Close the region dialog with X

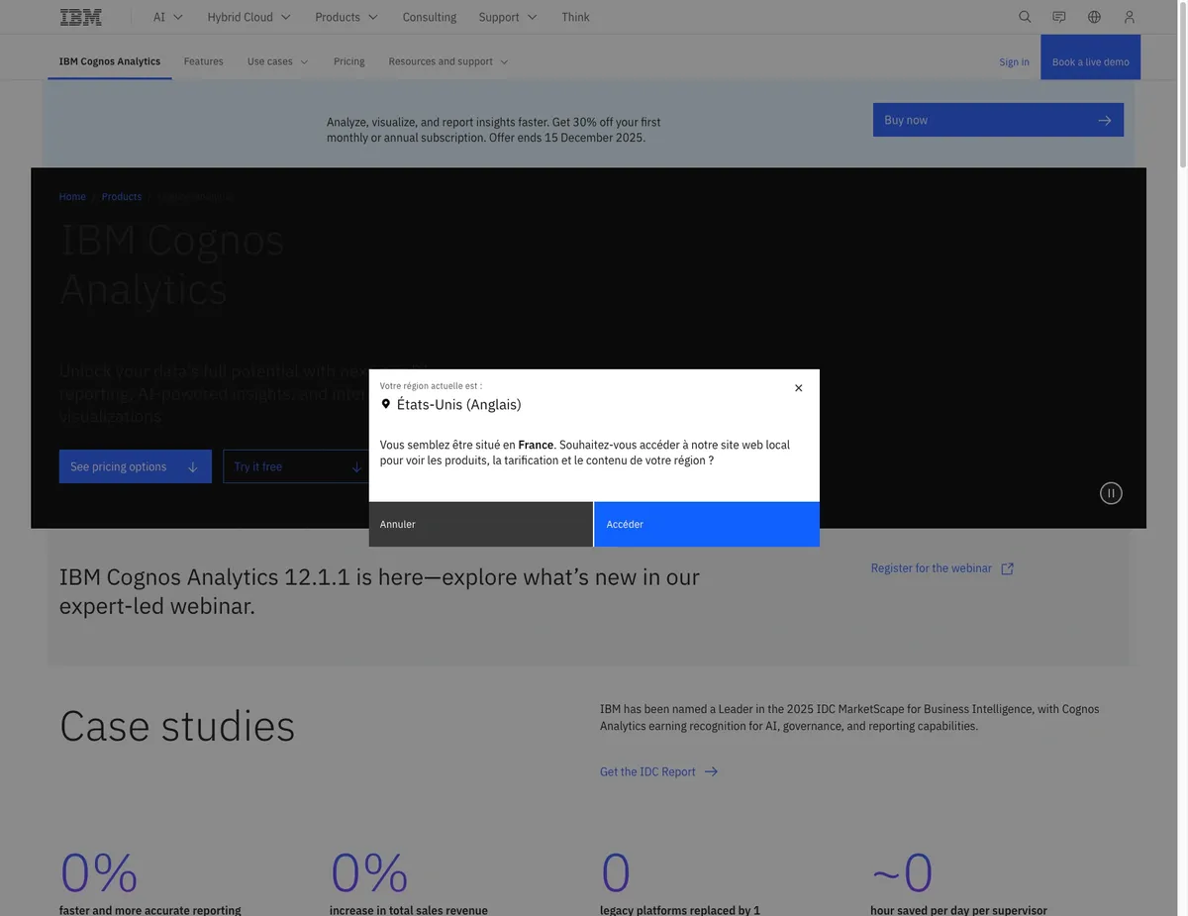[799, 388]
